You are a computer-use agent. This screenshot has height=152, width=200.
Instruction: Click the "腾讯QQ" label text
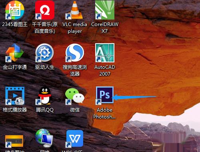[x=45, y=110]
